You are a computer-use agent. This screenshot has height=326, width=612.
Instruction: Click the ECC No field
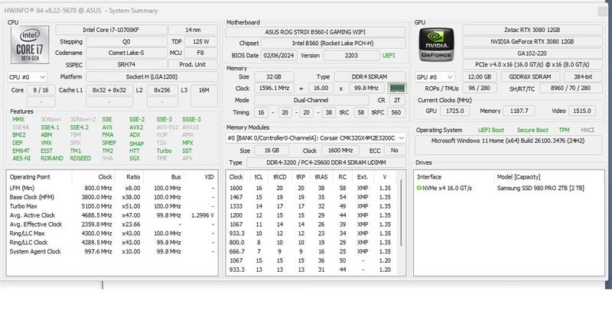click(x=395, y=150)
